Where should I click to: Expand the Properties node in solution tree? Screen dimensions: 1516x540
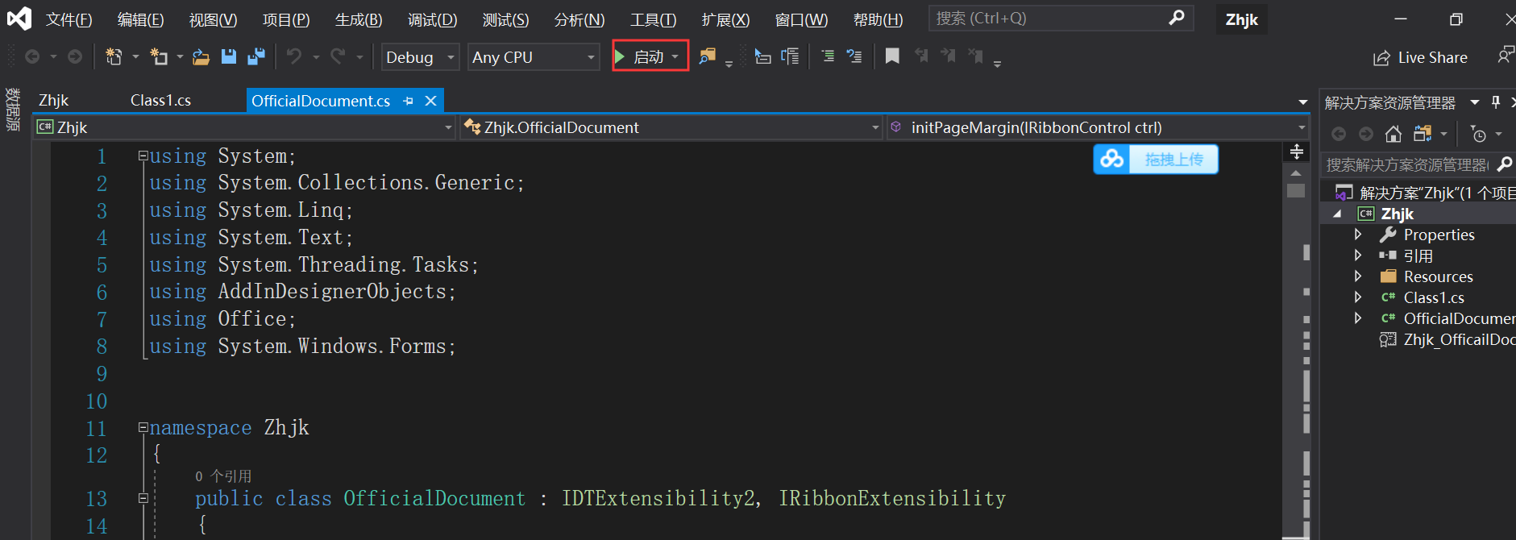[x=1358, y=235]
